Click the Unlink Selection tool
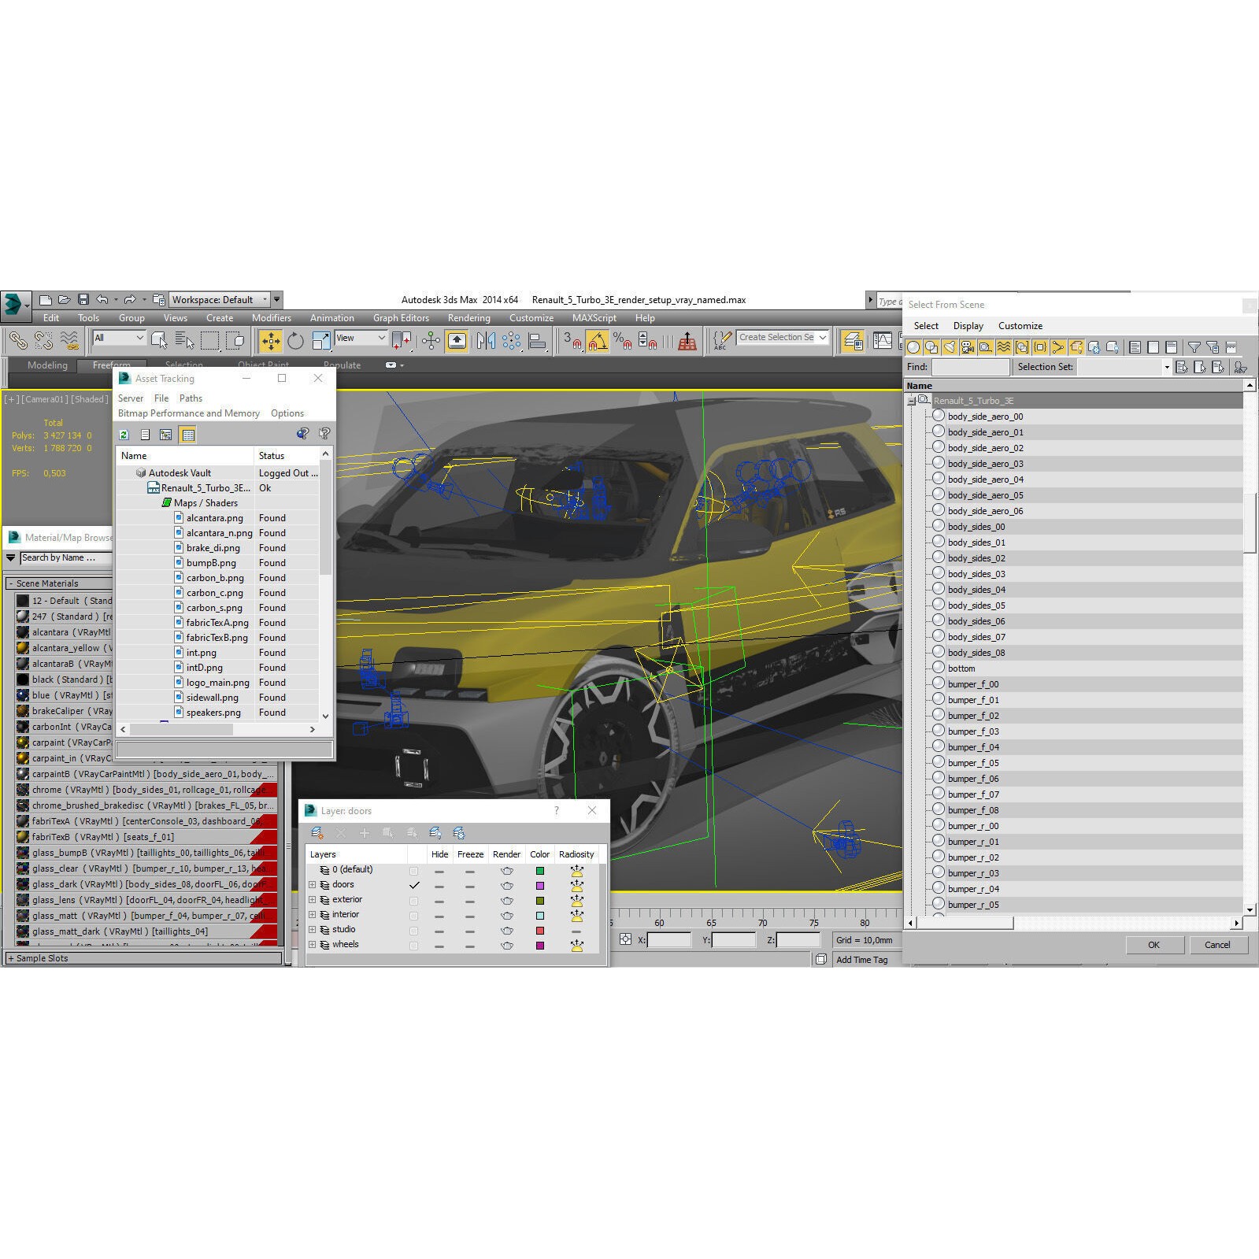The height and width of the screenshot is (1259, 1259). tap(43, 341)
